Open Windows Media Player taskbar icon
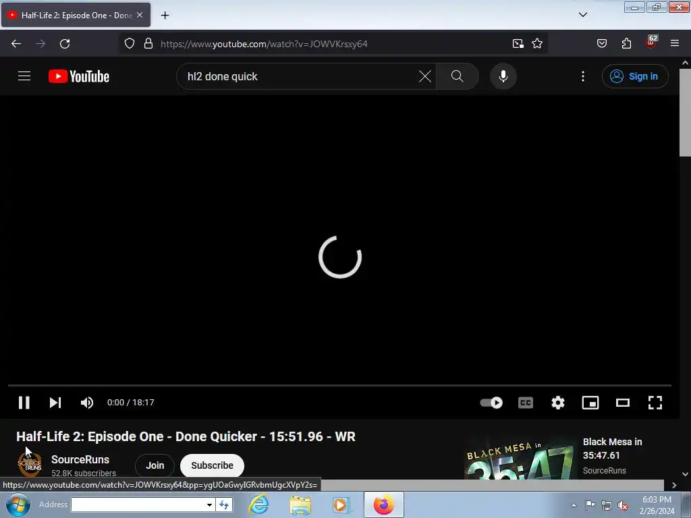This screenshot has height=518, width=691. (x=341, y=505)
